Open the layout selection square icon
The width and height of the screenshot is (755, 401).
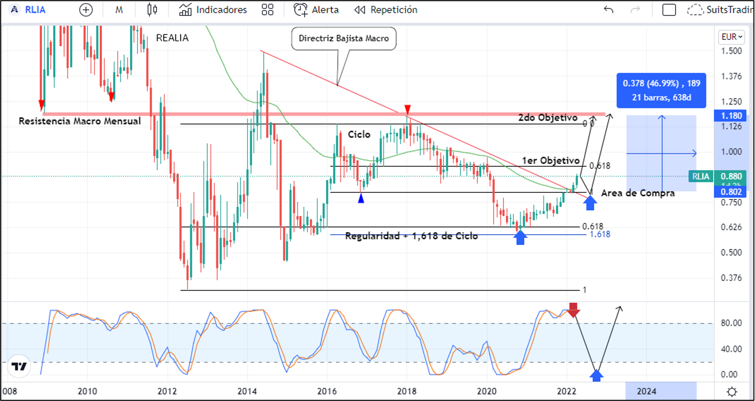pos(669,10)
